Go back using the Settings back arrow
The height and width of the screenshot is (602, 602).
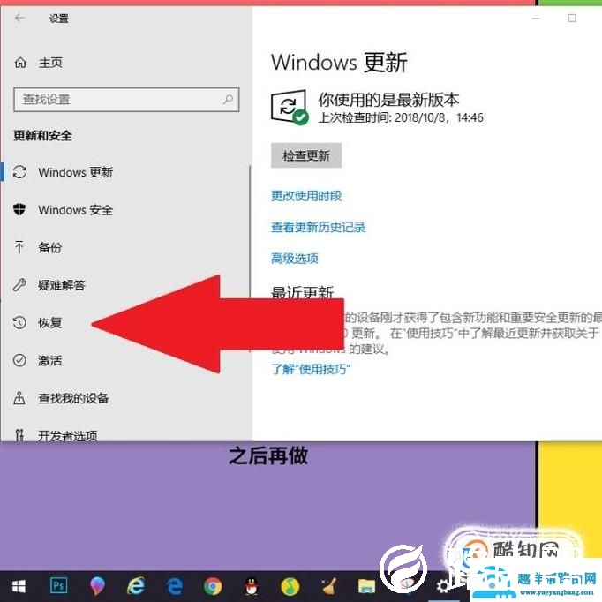click(19, 18)
